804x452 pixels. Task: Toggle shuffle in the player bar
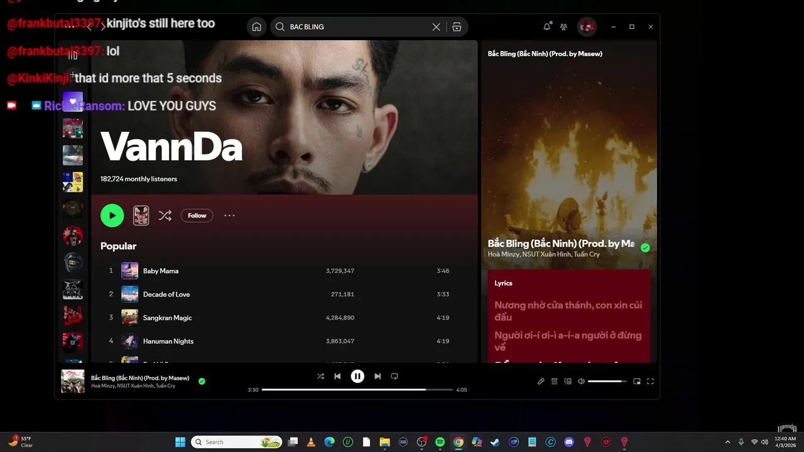click(x=320, y=376)
